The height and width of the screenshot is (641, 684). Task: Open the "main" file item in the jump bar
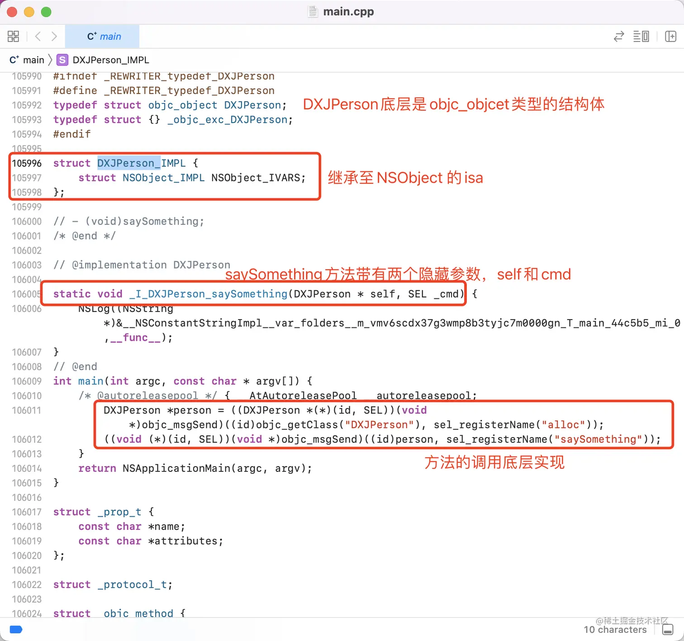tap(27, 60)
